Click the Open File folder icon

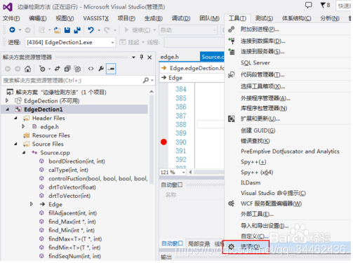pyautogui.click(x=57, y=30)
